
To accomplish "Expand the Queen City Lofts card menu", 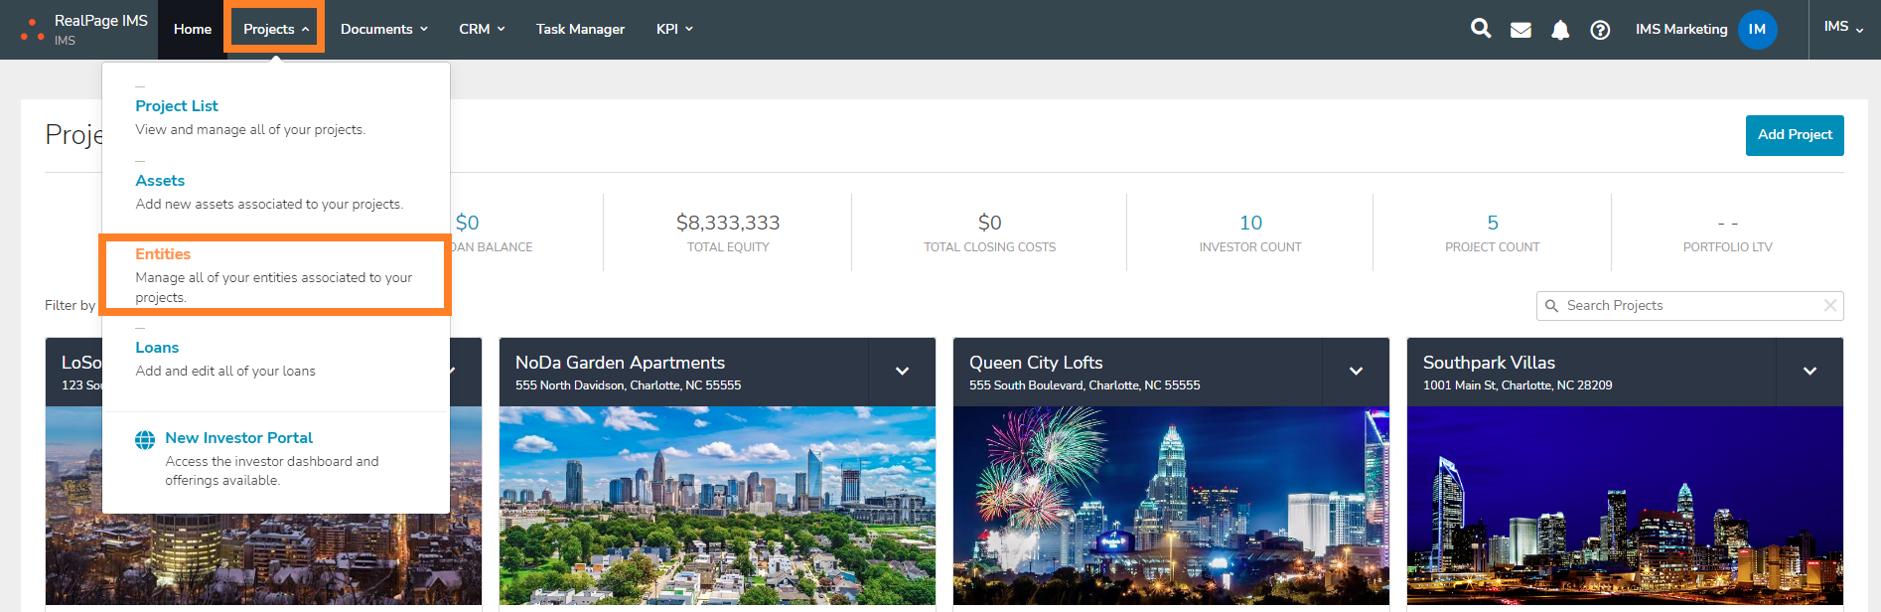I will tap(1356, 372).
